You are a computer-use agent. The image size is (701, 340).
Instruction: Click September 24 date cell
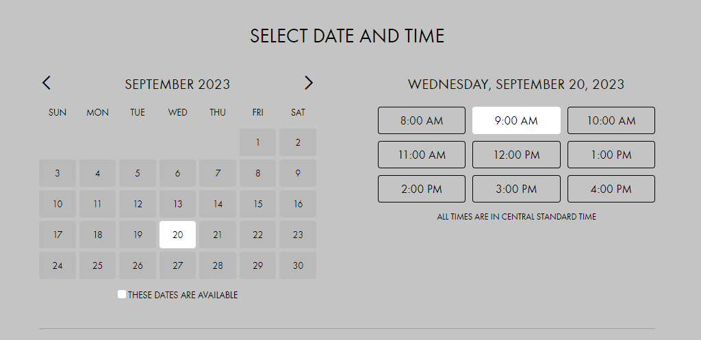58,265
